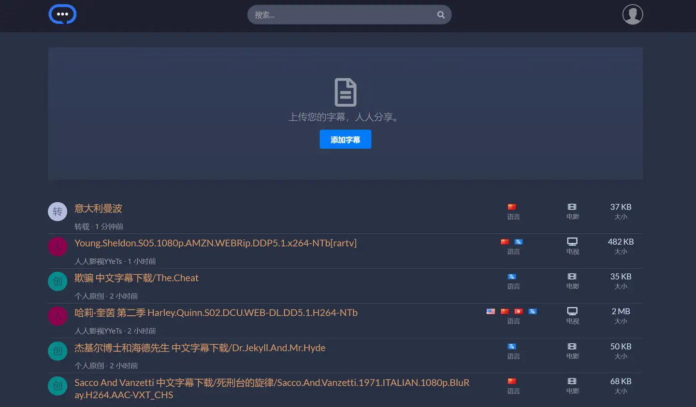Click the '2 MB' size value
This screenshot has height=407, width=696.
[621, 311]
